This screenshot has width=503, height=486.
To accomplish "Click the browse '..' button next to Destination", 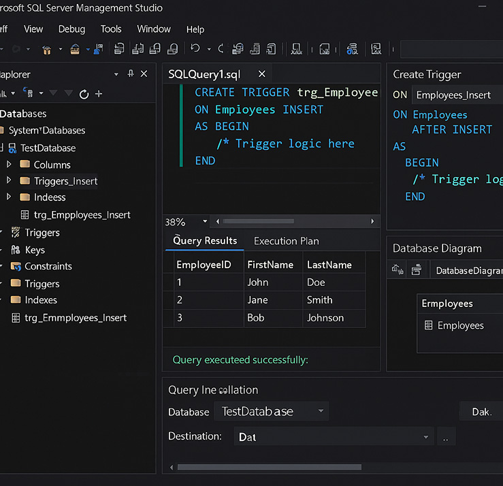I will 446,436.
